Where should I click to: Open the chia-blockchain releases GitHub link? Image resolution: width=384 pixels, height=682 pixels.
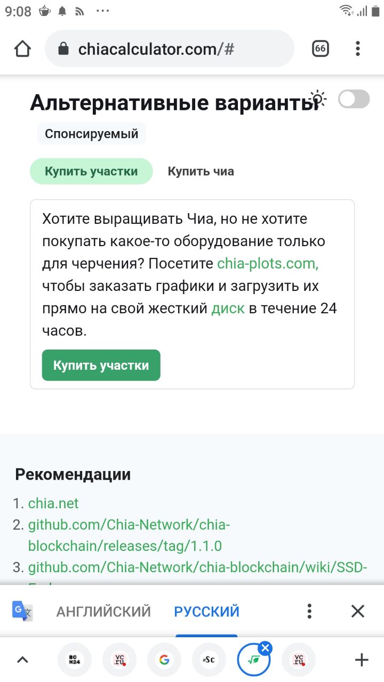click(129, 535)
